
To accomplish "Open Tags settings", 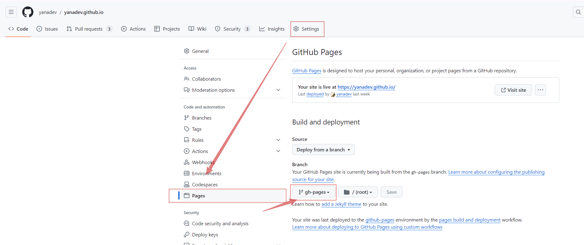I will tap(197, 129).
